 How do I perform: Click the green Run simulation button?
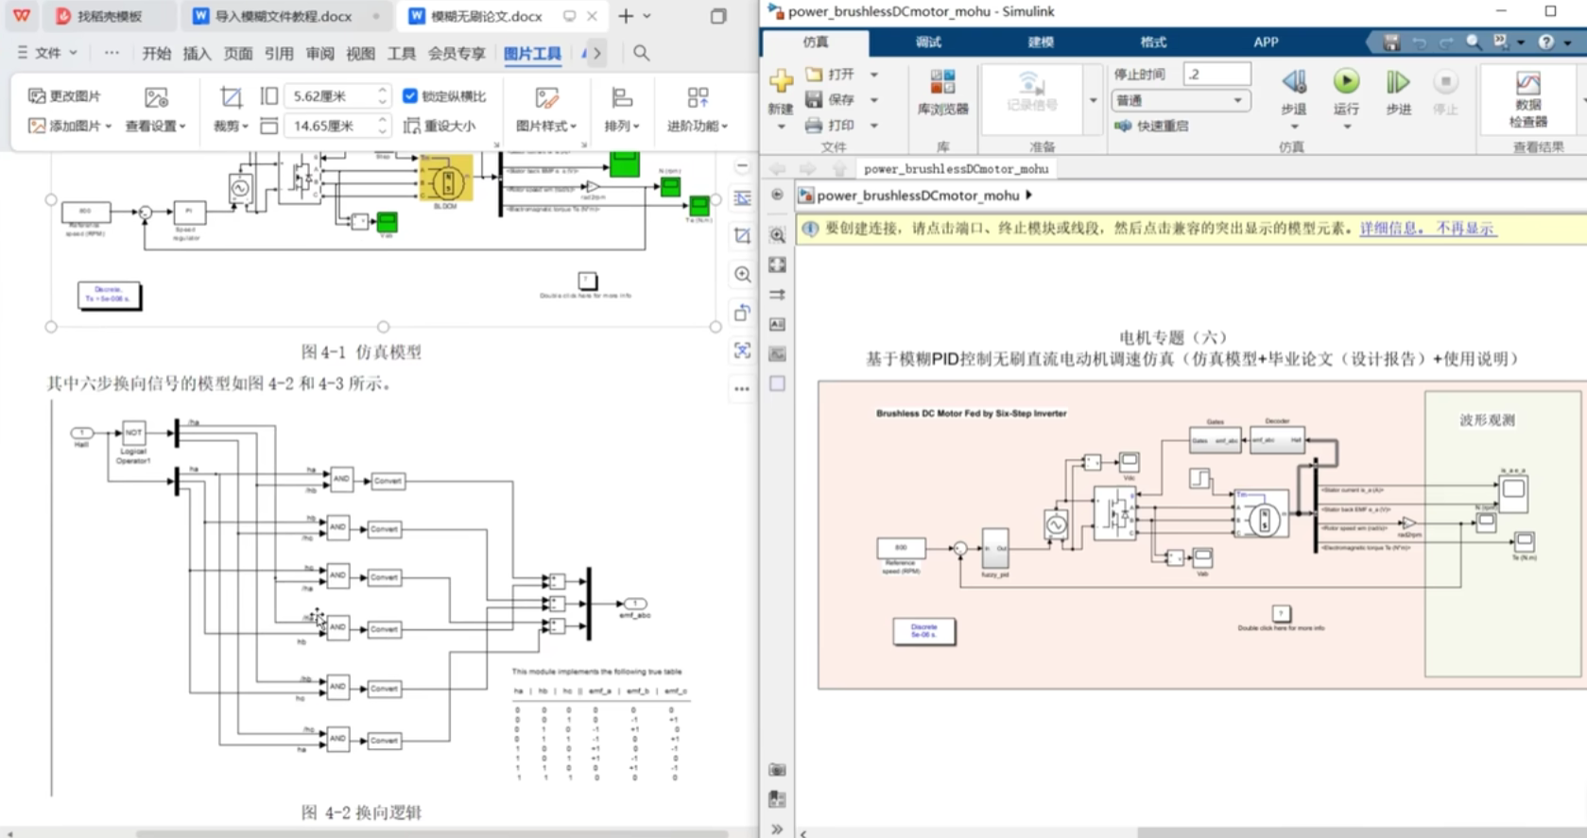point(1346,83)
